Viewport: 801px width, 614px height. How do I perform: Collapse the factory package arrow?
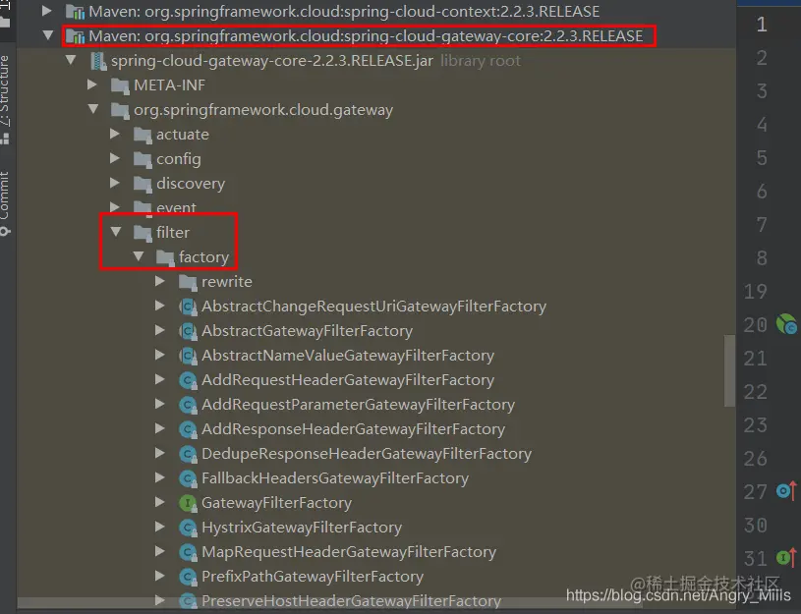click(138, 256)
